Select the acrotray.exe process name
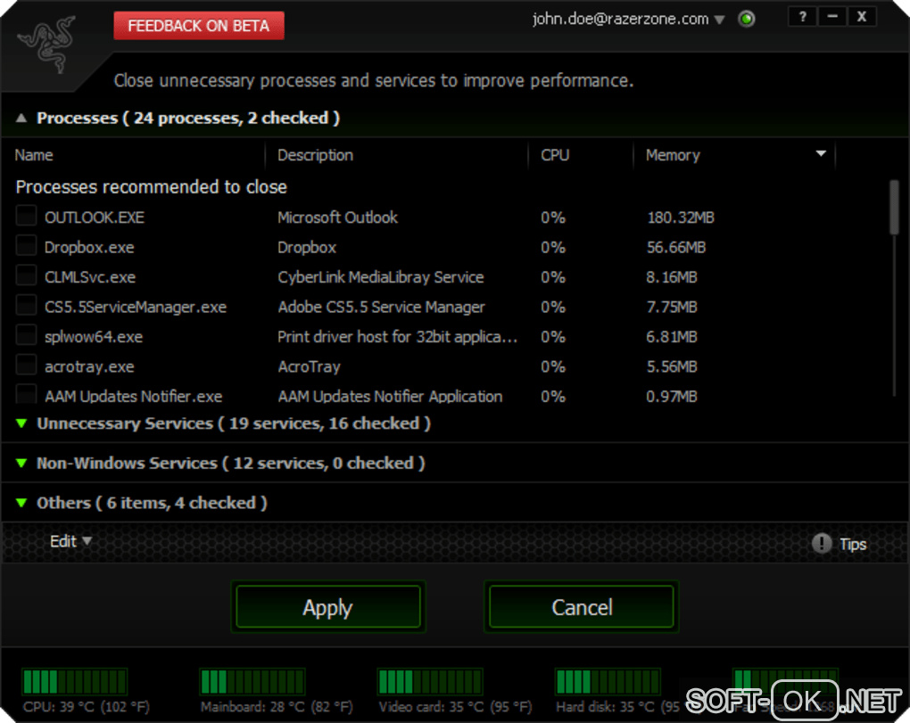910x723 pixels. pos(89,367)
